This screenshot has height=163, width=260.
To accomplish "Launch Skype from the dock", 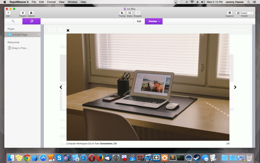I will (59, 158).
